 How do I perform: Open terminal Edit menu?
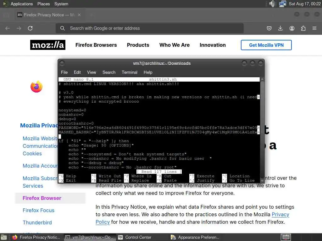tap(77, 72)
